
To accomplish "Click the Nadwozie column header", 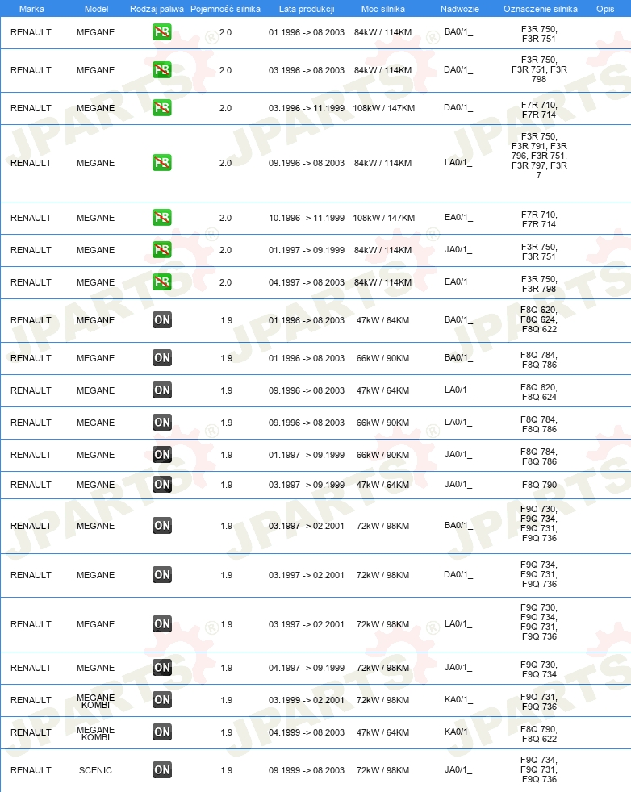I will tap(458, 9).
